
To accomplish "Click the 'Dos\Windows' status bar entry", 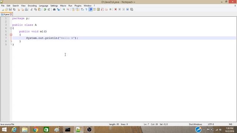I will tap(196, 124).
